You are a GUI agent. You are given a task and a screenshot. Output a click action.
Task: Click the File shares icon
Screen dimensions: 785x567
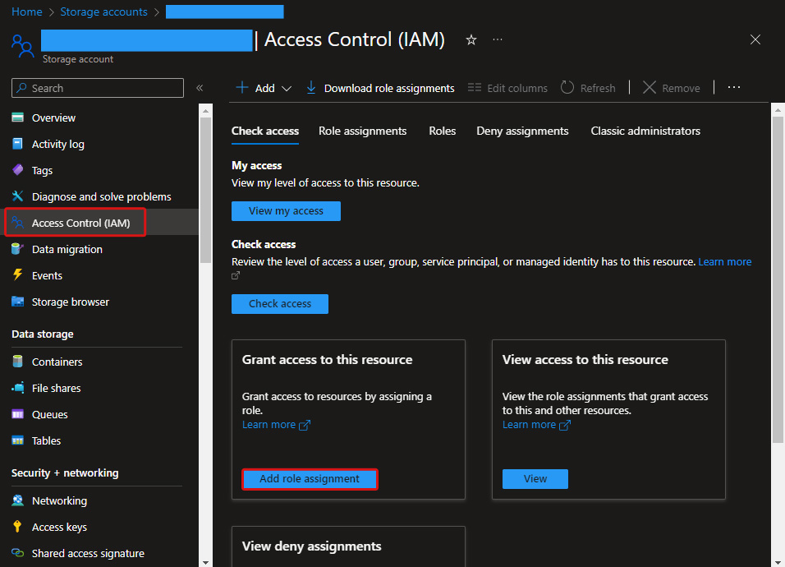pos(17,388)
